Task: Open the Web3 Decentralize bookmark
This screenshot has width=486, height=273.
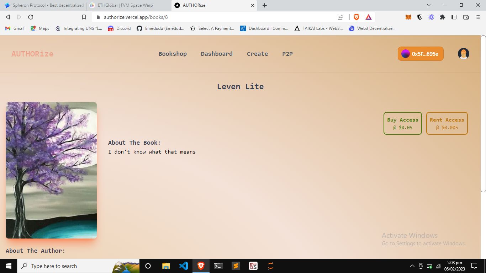Action: coord(372,28)
